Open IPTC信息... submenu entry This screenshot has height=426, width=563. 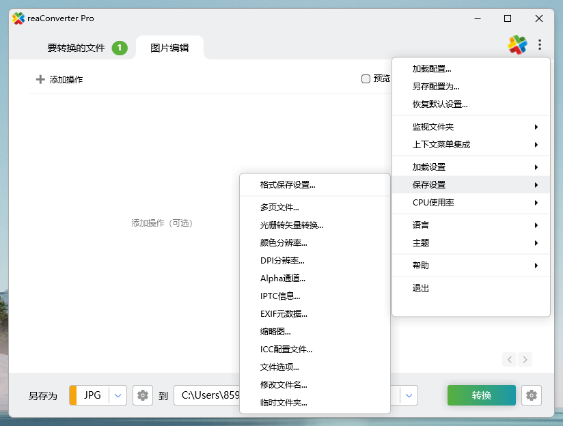(x=315, y=296)
